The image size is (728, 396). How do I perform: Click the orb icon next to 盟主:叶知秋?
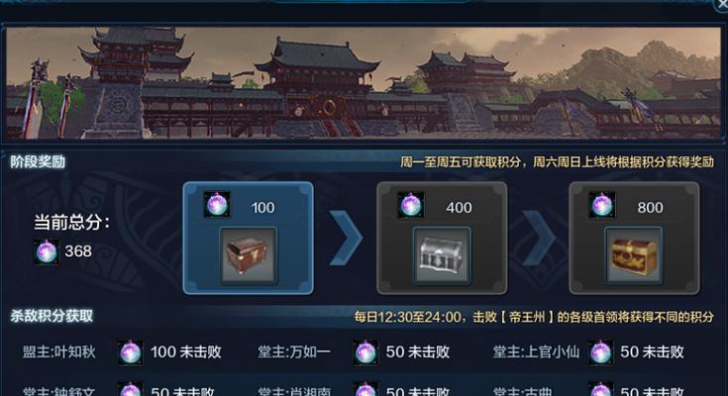point(130,352)
